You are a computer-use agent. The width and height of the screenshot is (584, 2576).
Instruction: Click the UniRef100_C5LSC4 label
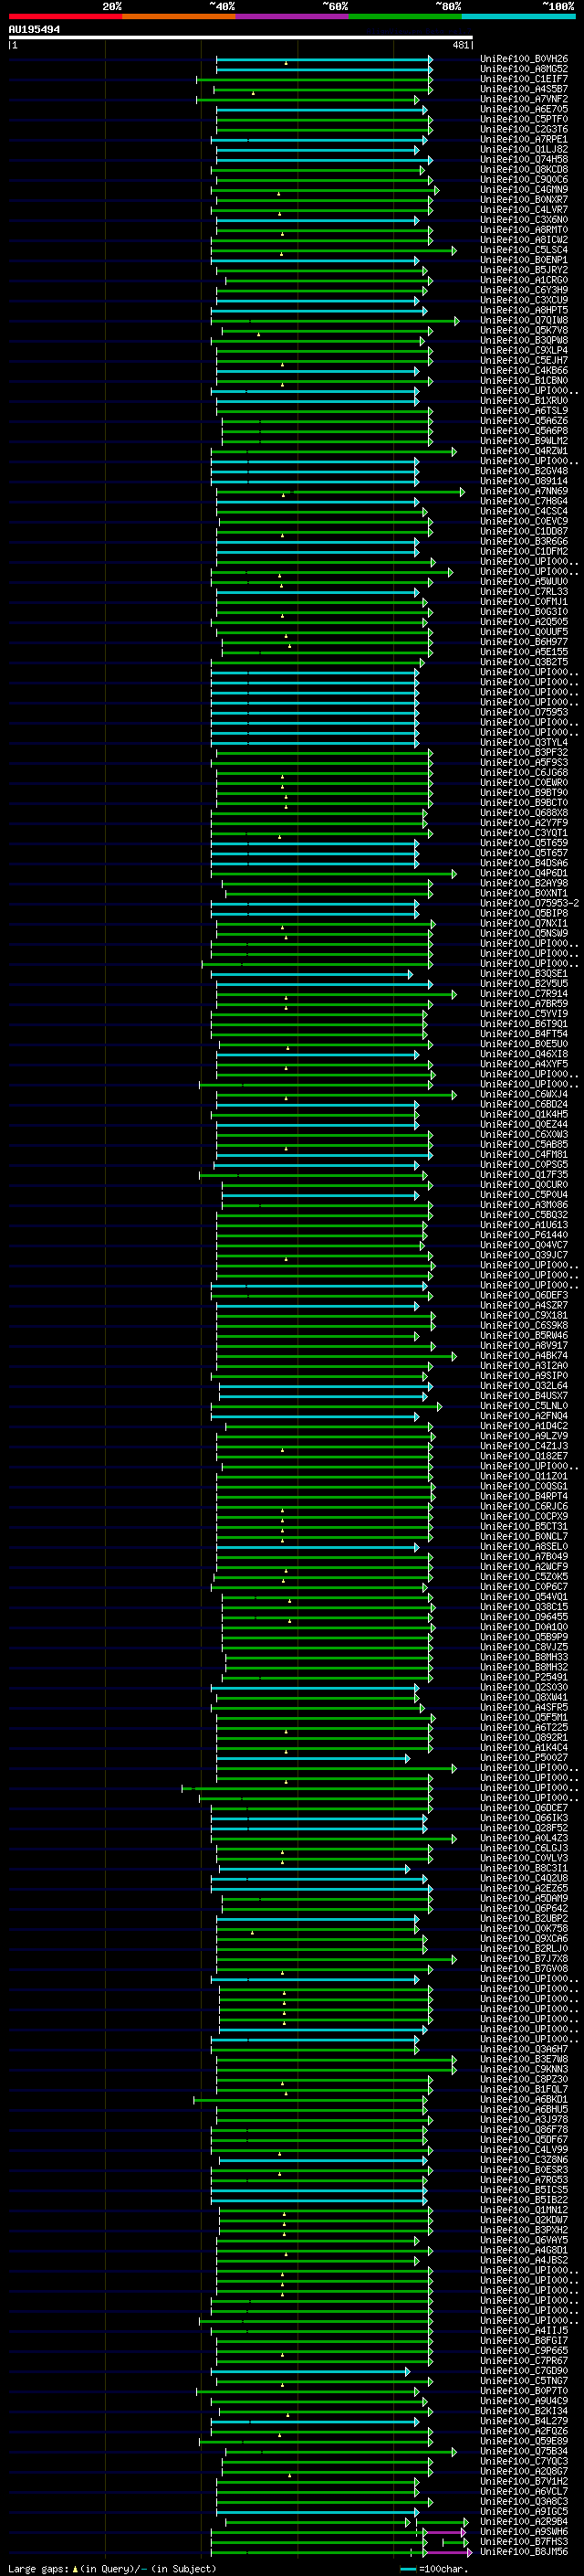(524, 250)
